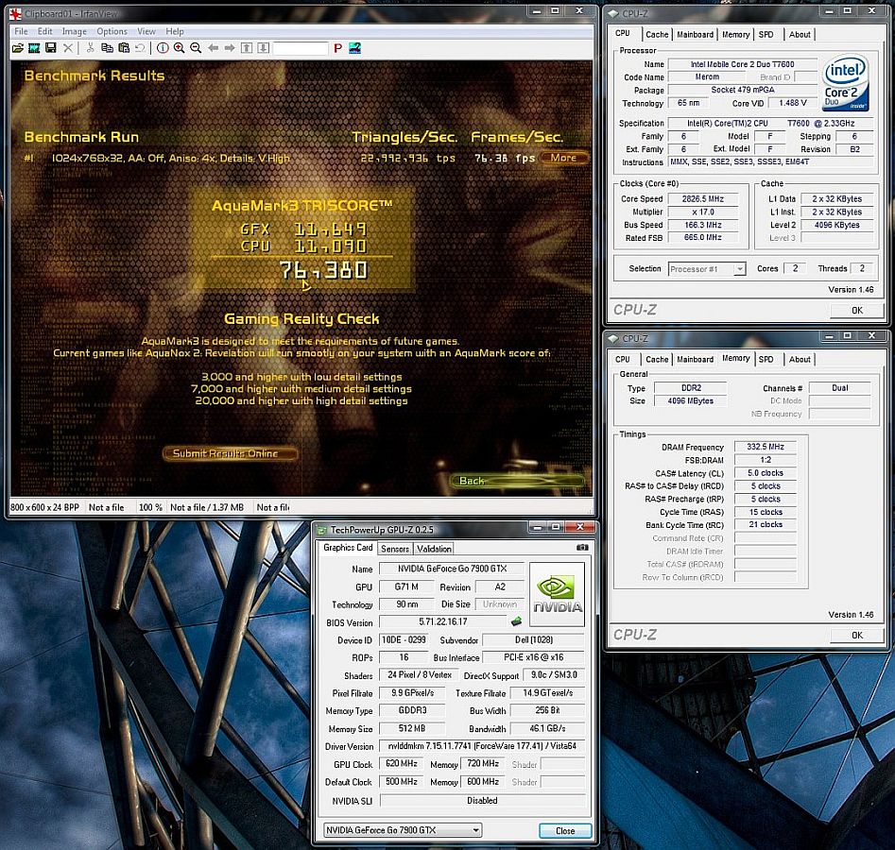895x850 pixels.
Task: Zoom out with the magnifier minus icon
Action: click(x=196, y=48)
